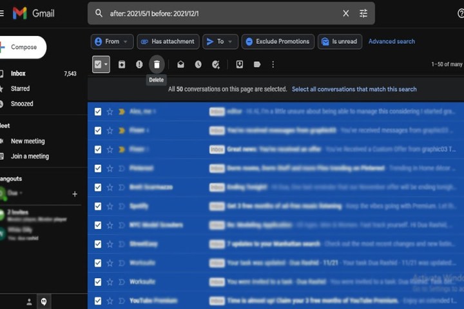Uncheck the Spotify email checkbox
This screenshot has width=464, height=309.
98,206
